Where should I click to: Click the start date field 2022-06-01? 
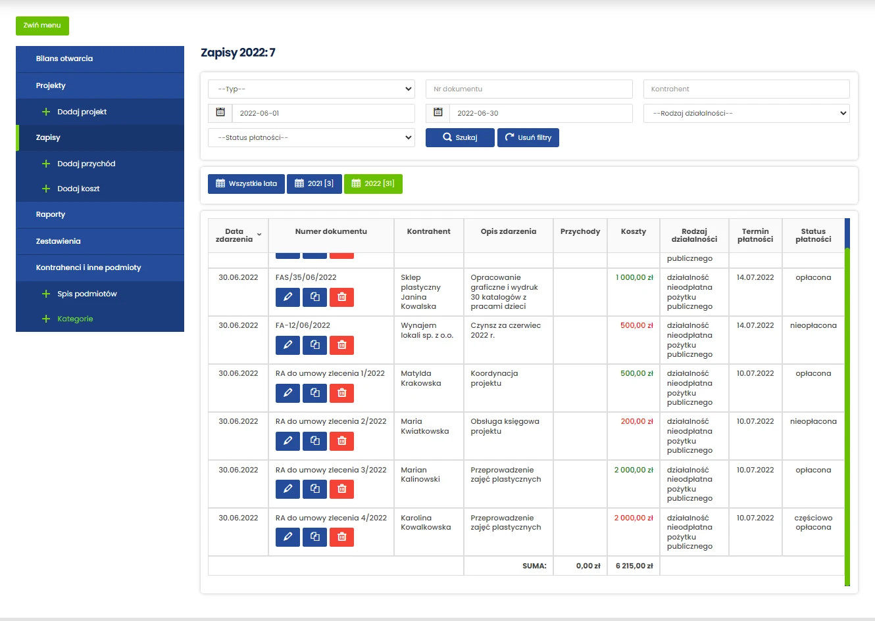[324, 113]
